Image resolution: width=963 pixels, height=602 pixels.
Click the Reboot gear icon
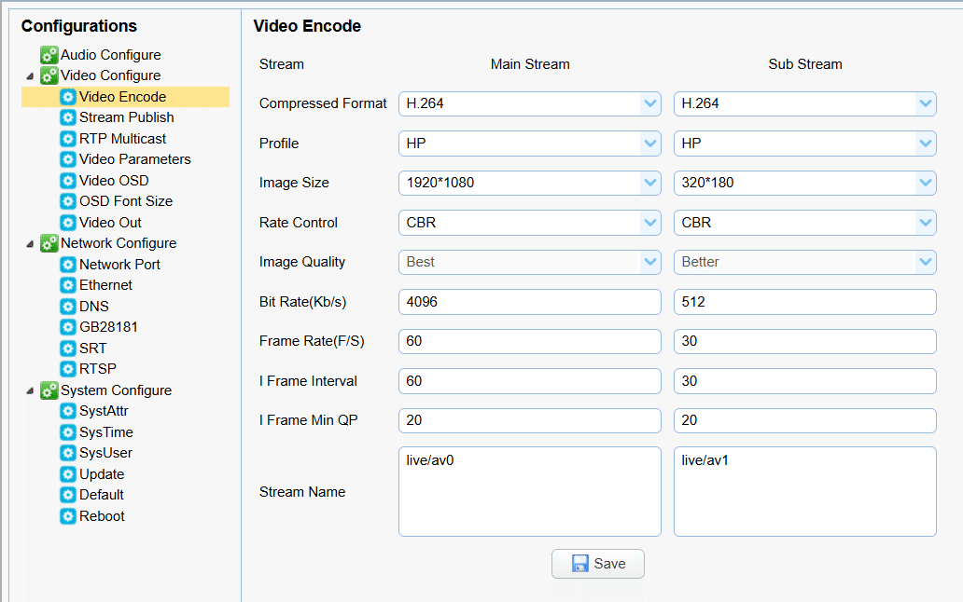click(68, 516)
